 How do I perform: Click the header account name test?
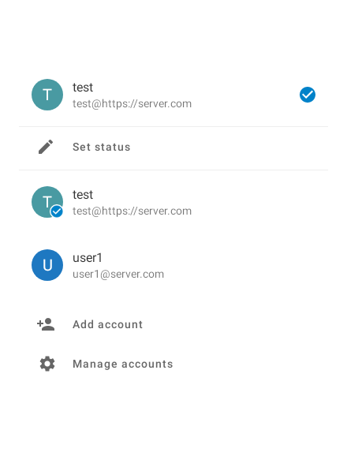point(83,88)
